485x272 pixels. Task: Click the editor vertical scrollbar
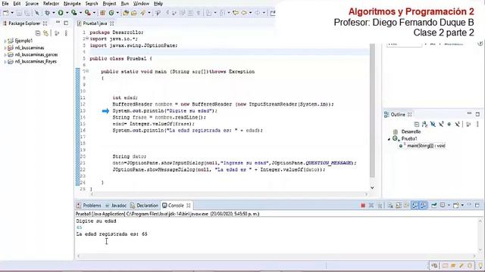click(x=372, y=110)
